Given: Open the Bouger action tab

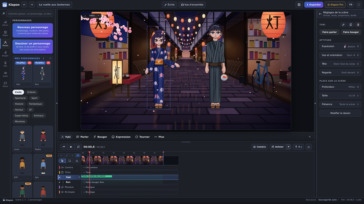Looking at the screenshot, I should pos(100,137).
